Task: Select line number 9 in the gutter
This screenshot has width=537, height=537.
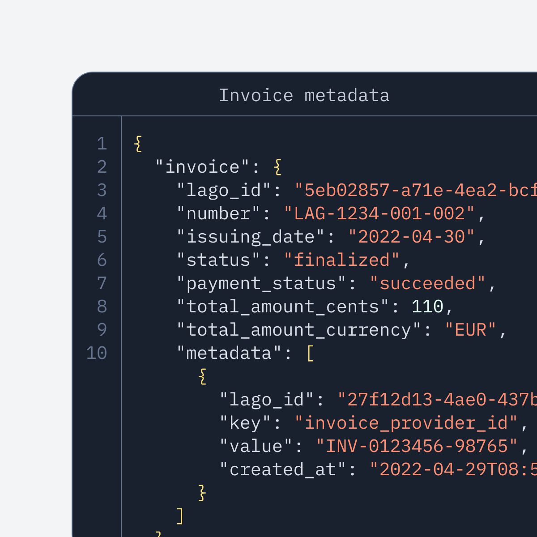Action: pyautogui.click(x=102, y=330)
